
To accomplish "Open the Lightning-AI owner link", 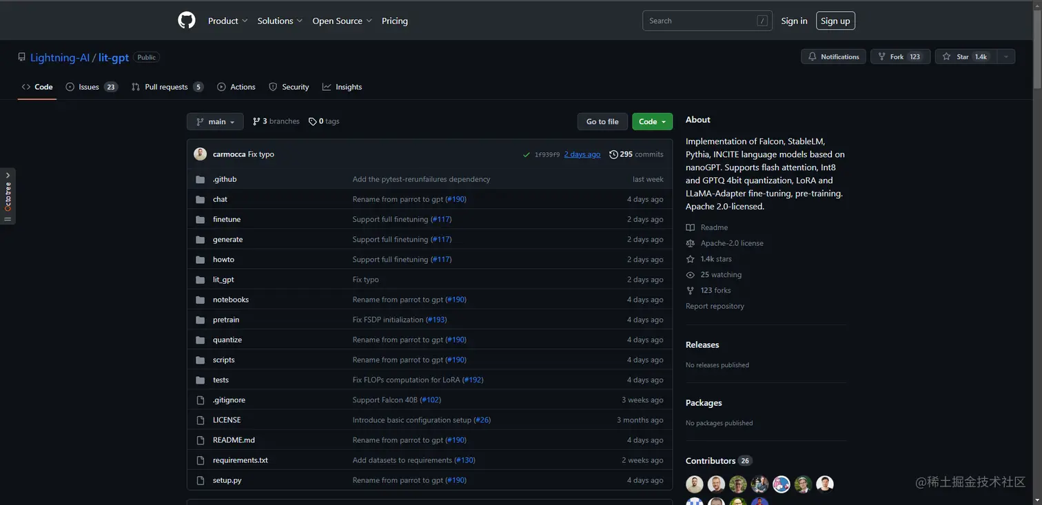I will click(60, 58).
